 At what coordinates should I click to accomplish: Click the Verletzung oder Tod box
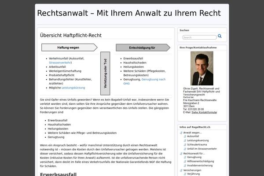[x=105, y=73]
